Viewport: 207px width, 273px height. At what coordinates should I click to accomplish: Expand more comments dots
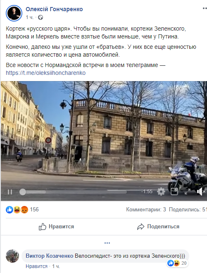pyautogui.click(x=107, y=243)
